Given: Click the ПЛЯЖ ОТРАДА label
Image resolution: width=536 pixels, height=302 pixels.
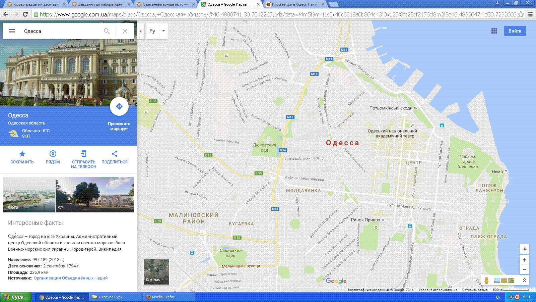Looking at the screenshot, I should point(489,237).
